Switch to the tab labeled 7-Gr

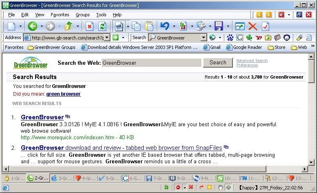click(155, 178)
